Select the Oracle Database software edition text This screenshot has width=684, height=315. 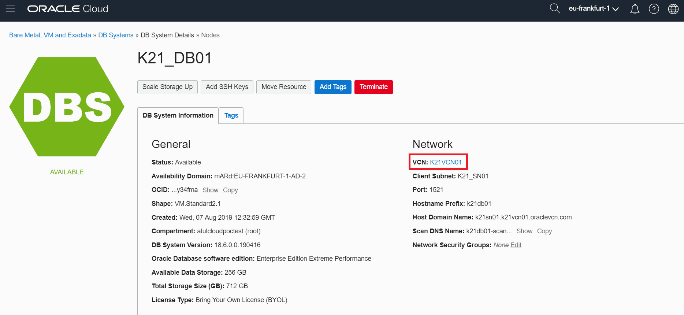261,259
